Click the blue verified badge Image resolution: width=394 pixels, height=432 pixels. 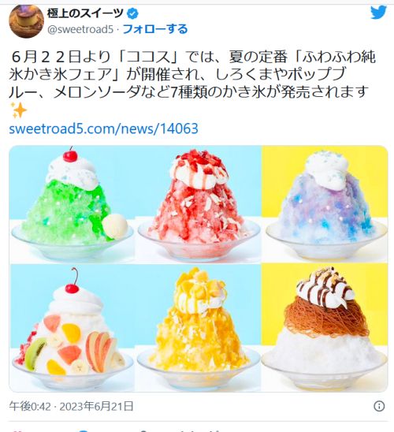coord(132,13)
